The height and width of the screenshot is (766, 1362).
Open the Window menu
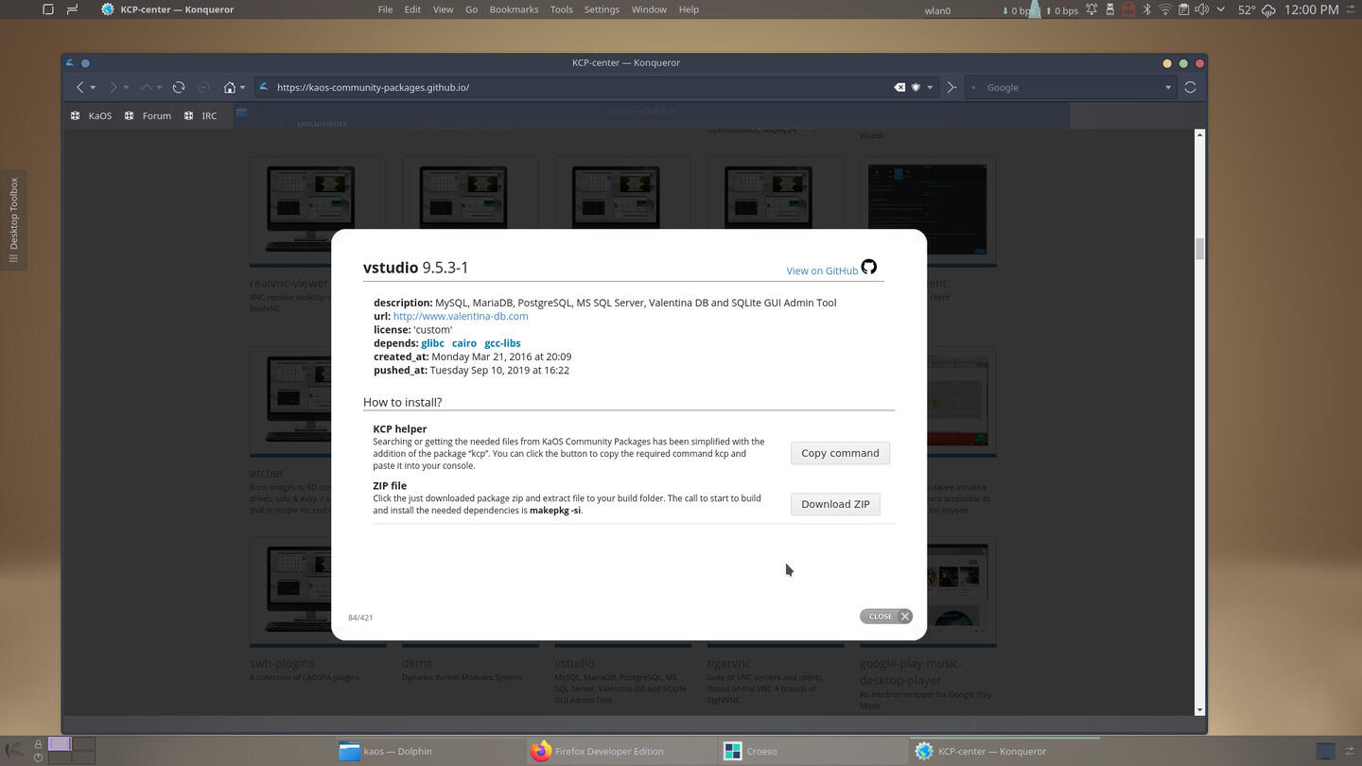point(649,9)
